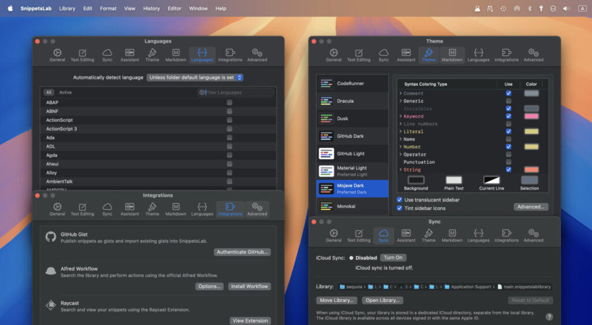Open Advanced tab in Languages window
This screenshot has height=325, width=592.
coord(257,55)
